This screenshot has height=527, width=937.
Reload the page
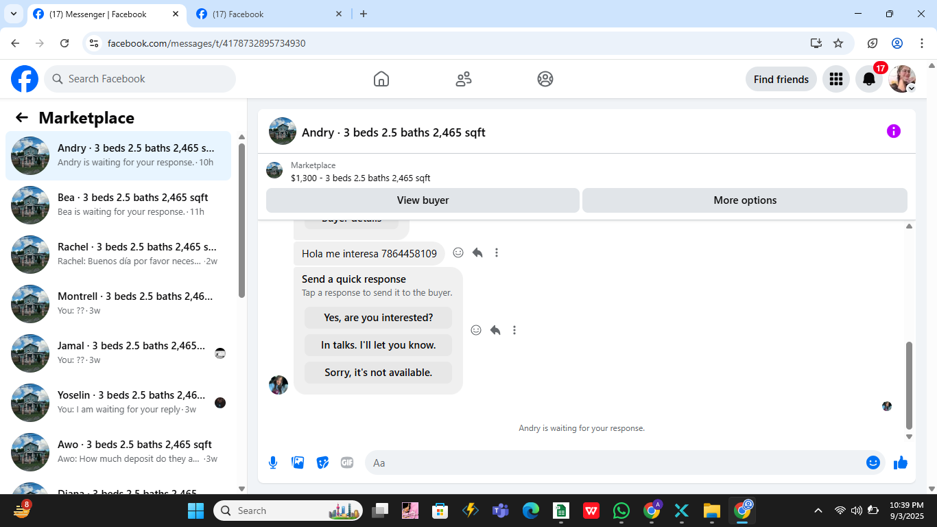tap(64, 43)
